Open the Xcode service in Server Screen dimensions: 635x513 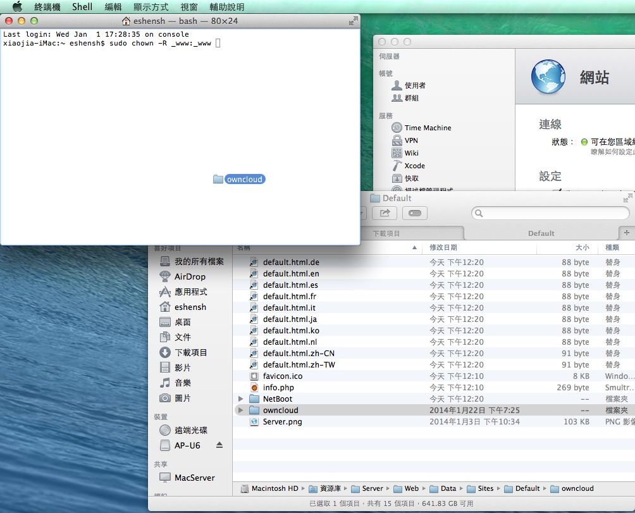[414, 166]
